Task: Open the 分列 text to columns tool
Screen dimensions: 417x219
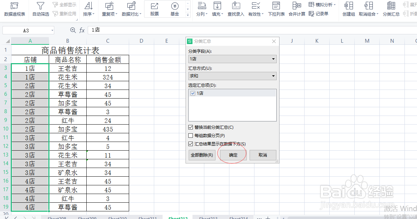Action: (202, 9)
